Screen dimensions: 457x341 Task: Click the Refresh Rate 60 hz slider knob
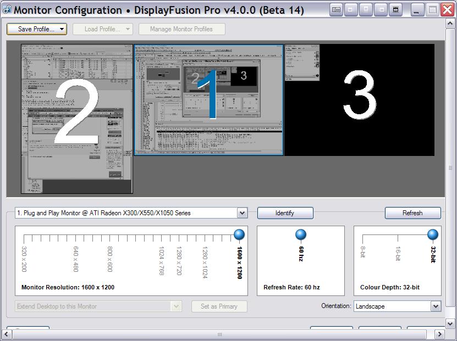(x=301, y=235)
